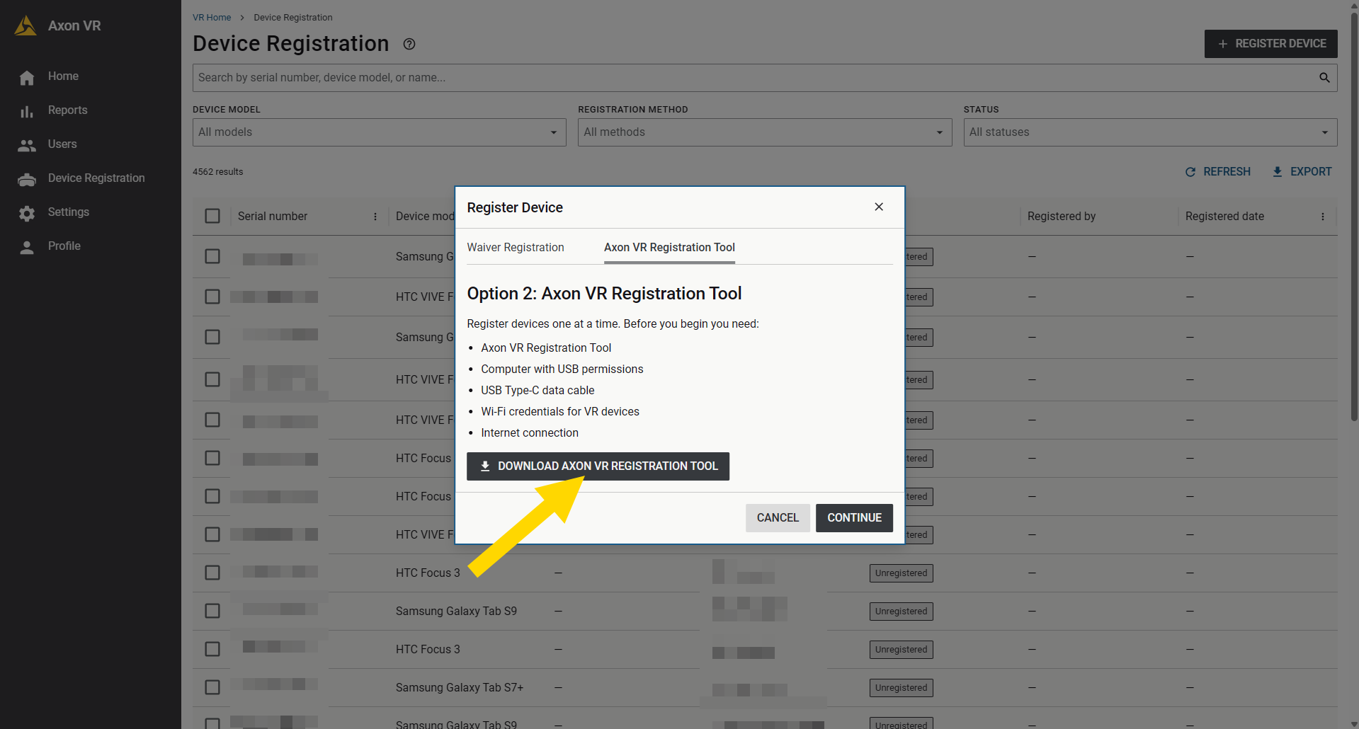Screen dimensions: 1359x729
Task: Click the search magnifier icon
Action: tap(1324, 78)
